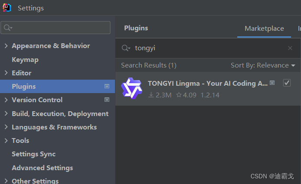301x184 pixels.
Task: Open the TONGYI Lingma plugin details
Action: coord(208,89)
